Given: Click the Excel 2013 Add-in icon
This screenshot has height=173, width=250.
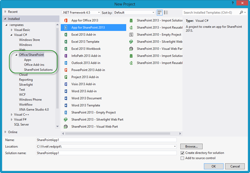Looking at the screenshot, I should click(66, 35).
